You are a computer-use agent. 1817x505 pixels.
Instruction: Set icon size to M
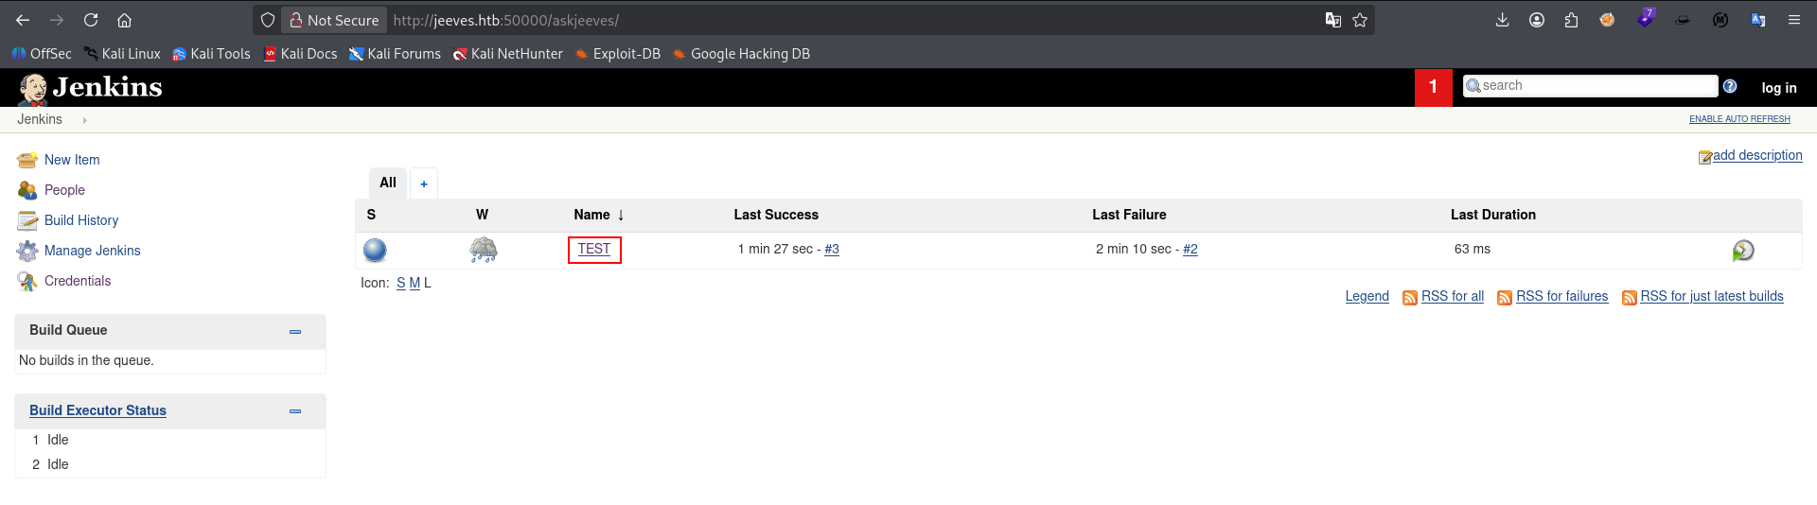click(415, 283)
